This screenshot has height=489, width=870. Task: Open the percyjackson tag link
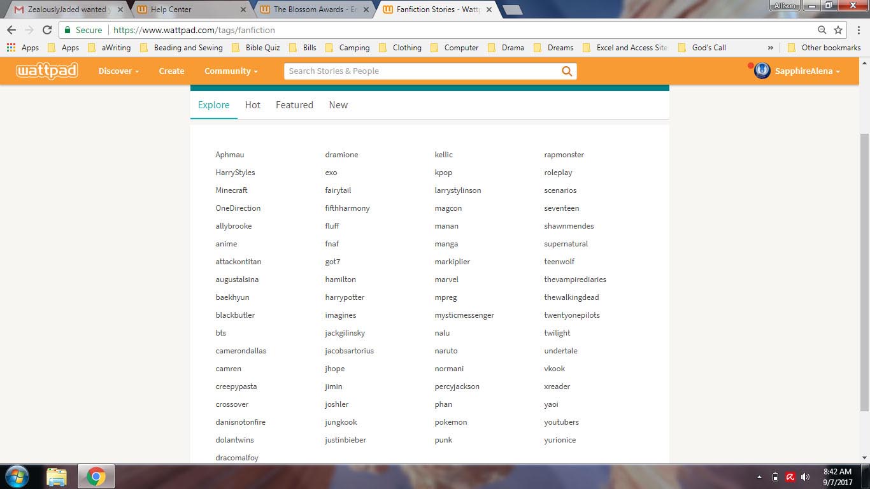(x=457, y=386)
